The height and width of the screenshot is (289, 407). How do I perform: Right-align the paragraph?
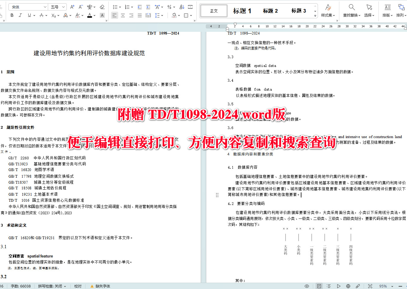(x=131, y=15)
